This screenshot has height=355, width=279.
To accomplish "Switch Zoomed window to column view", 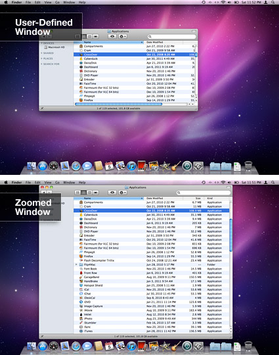I will (x=89, y=193).
